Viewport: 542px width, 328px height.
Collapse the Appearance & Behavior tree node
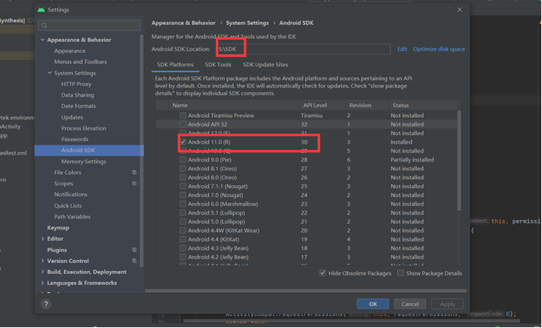(x=42, y=40)
